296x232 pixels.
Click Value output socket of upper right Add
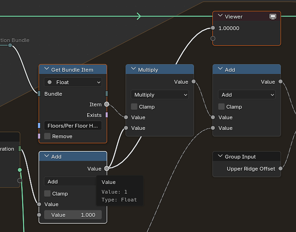[x=281, y=82]
